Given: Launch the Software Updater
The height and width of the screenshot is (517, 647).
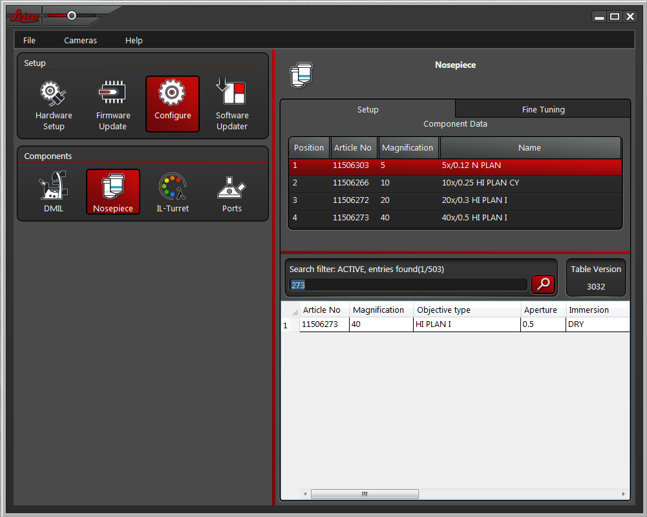Looking at the screenshot, I should pyautogui.click(x=232, y=105).
